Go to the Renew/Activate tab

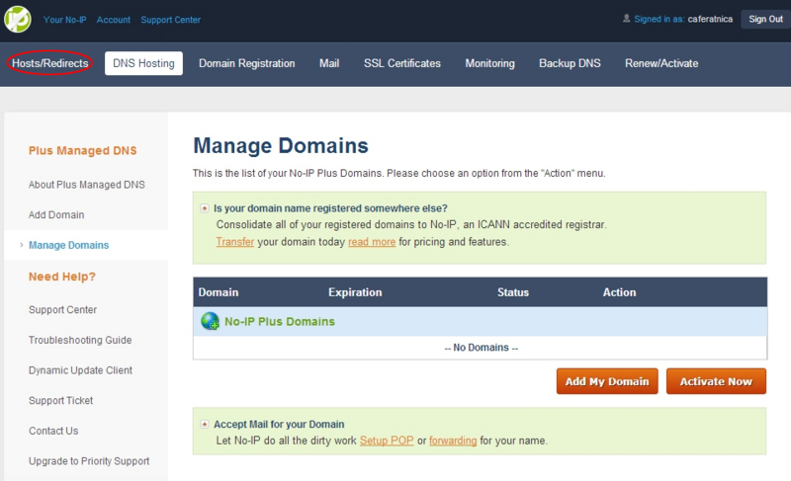661,63
